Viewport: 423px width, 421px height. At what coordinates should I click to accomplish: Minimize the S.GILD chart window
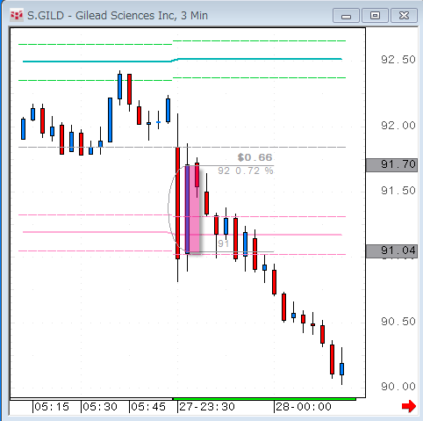point(346,16)
